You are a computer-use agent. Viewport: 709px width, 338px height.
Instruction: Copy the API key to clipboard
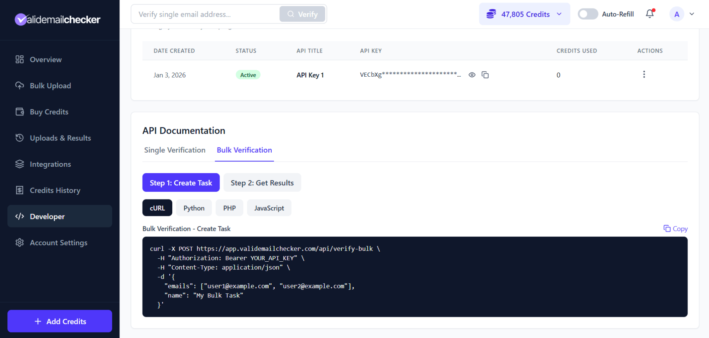click(x=485, y=75)
